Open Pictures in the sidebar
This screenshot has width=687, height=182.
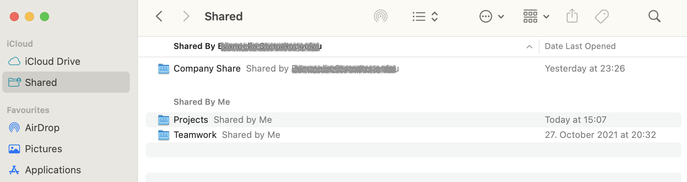click(43, 149)
